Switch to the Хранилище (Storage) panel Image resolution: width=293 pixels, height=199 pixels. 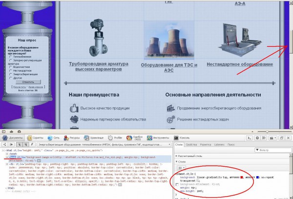[x=94, y=138]
